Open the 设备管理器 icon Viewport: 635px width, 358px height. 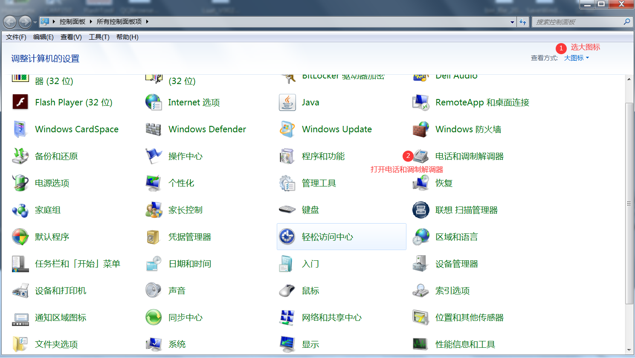(421, 264)
